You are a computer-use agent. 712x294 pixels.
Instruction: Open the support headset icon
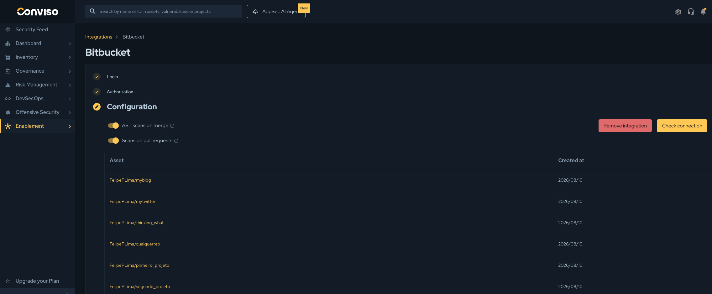click(691, 12)
